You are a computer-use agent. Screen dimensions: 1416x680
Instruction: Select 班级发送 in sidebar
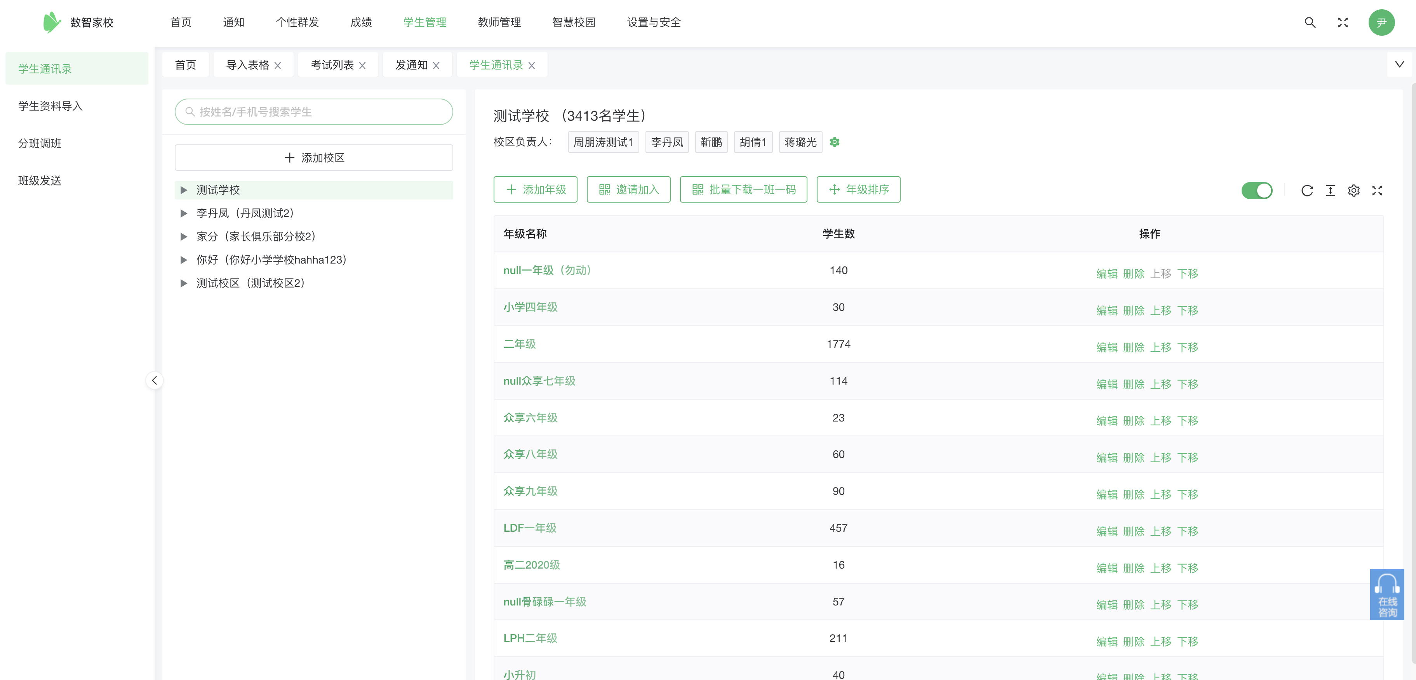[x=40, y=181]
